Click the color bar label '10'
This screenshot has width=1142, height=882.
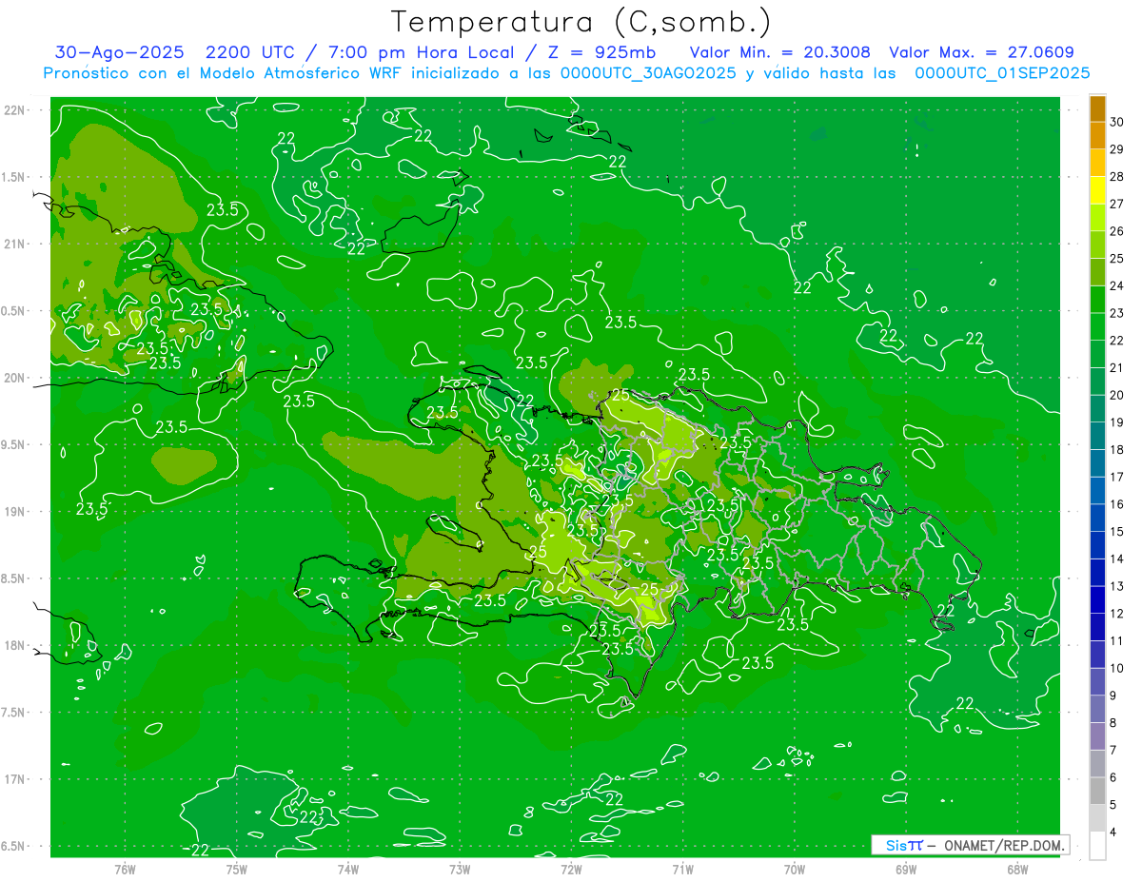[x=1117, y=668]
